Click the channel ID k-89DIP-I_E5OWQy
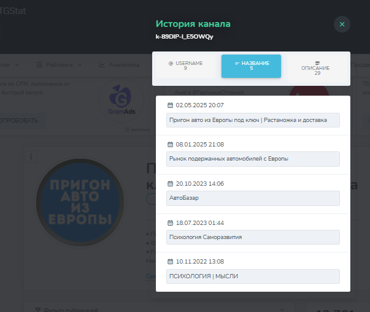Image resolution: width=370 pixels, height=312 pixels. [184, 37]
